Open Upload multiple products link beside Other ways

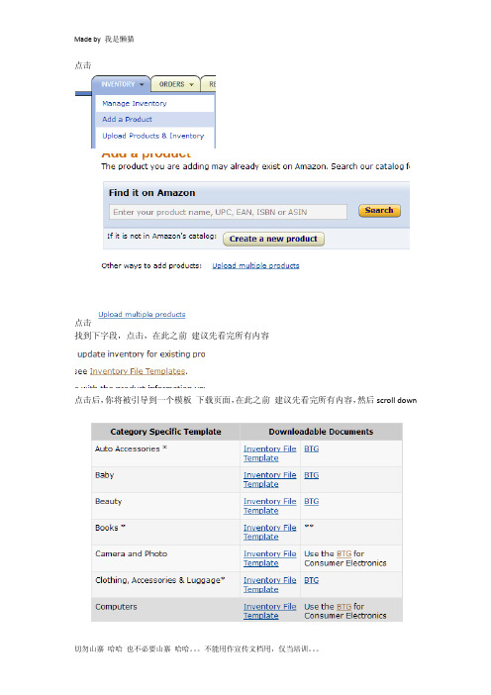(255, 265)
